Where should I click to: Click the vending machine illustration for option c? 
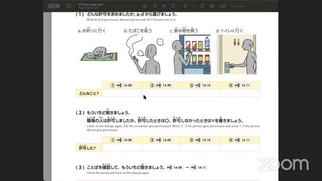click(191, 54)
